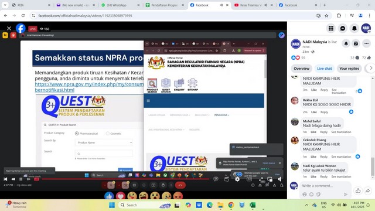
Task: React with the Love heart emoji
Action: coord(121,196)
